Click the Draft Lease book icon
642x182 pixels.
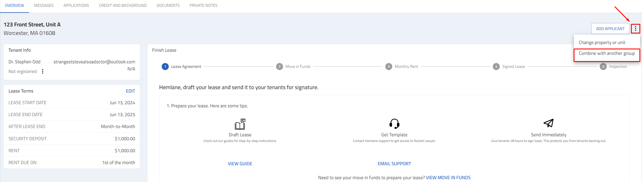(x=240, y=124)
